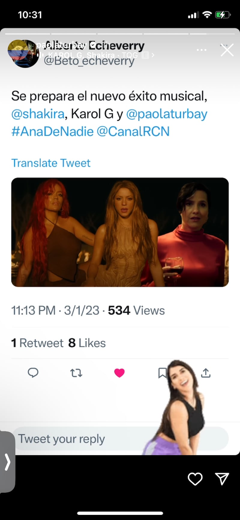Send the story via paper plane icon
Image resolution: width=240 pixels, height=520 pixels.
pyautogui.click(x=222, y=479)
